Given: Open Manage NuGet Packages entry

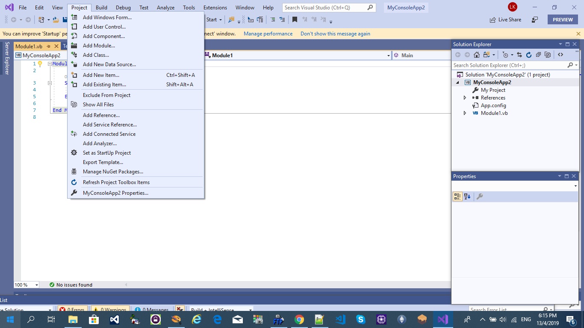Looking at the screenshot, I should pyautogui.click(x=136, y=172).
